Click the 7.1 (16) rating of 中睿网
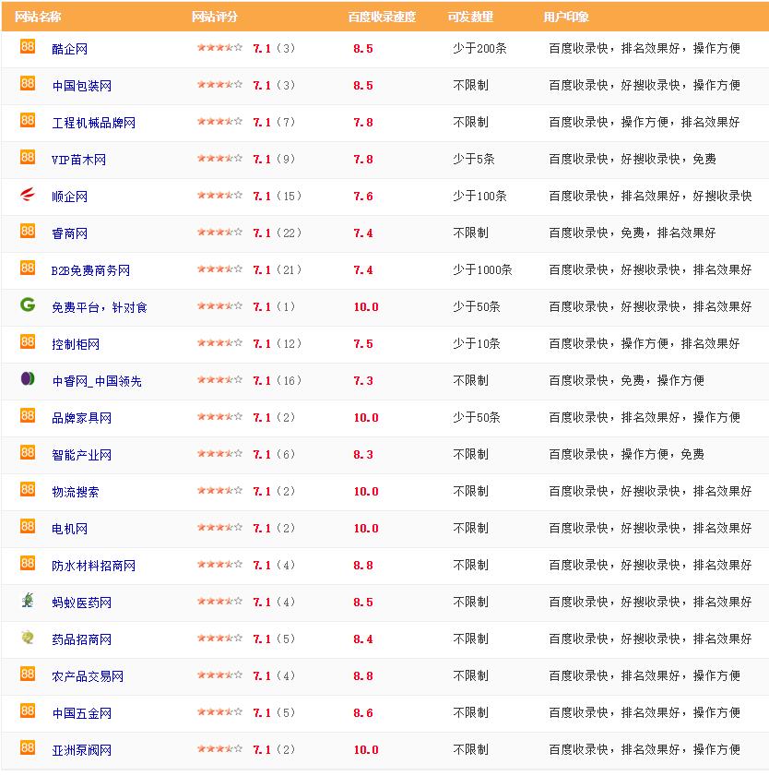Viewport: 769px width, 776px height. point(277,380)
